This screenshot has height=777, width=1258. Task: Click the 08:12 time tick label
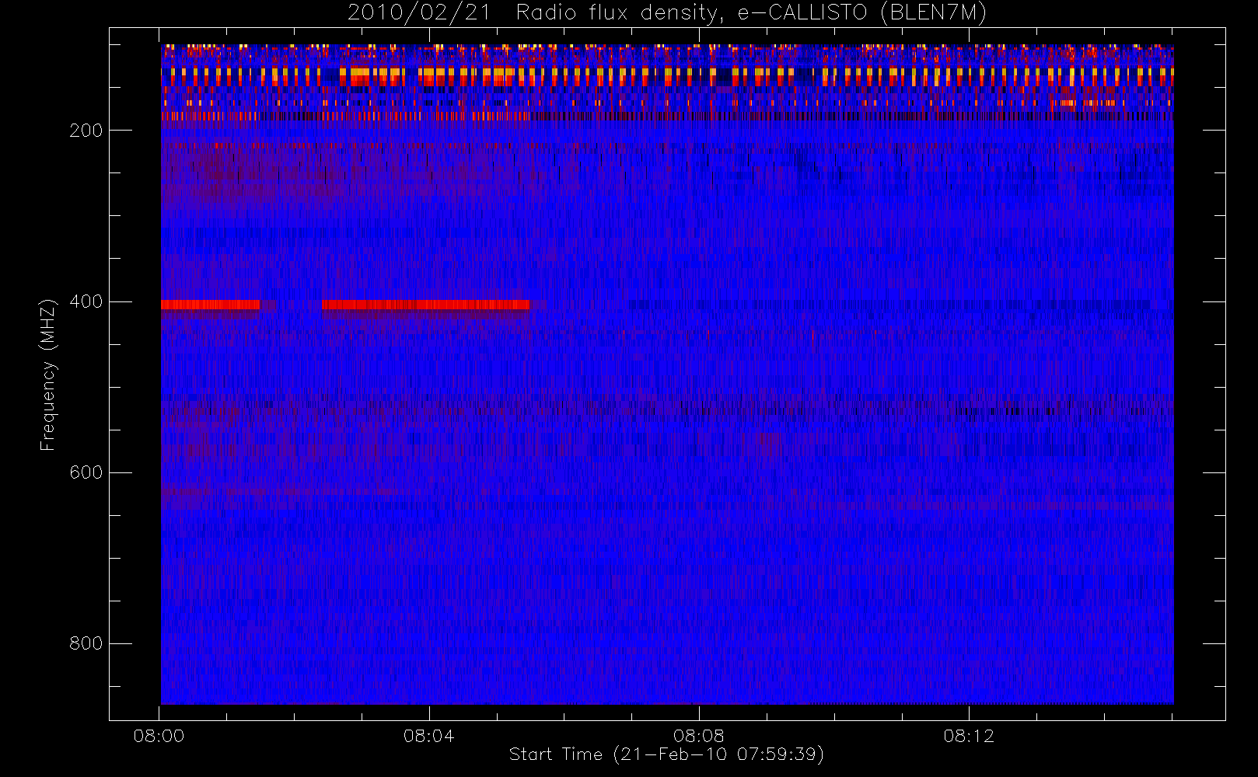[969, 736]
